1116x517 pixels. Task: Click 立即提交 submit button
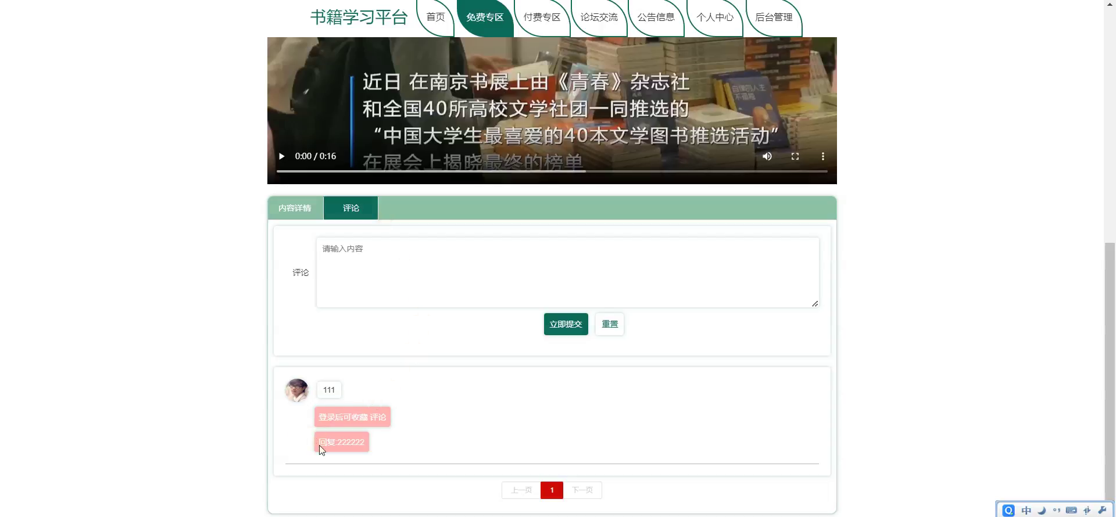tap(566, 324)
